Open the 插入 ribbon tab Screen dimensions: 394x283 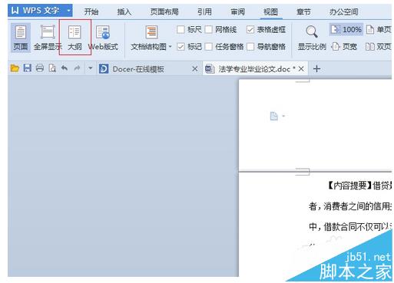tap(124, 12)
